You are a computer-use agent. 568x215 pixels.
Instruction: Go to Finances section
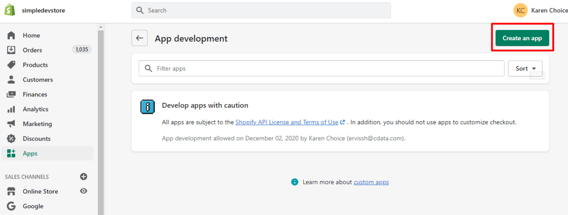coord(35,94)
